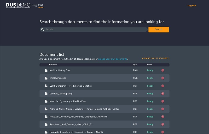Delete Heritable_Disorders_Of_Connective_Tissue document
The image size is (209, 134).
coord(163,132)
